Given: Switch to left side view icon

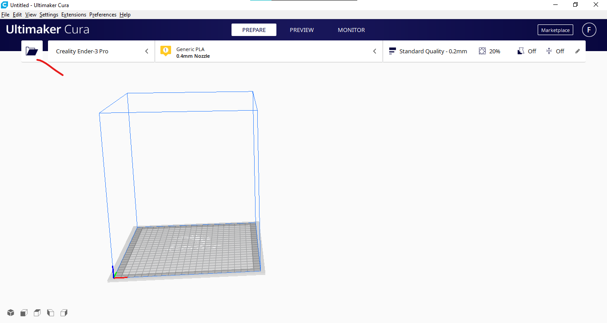Looking at the screenshot, I should click(x=51, y=313).
